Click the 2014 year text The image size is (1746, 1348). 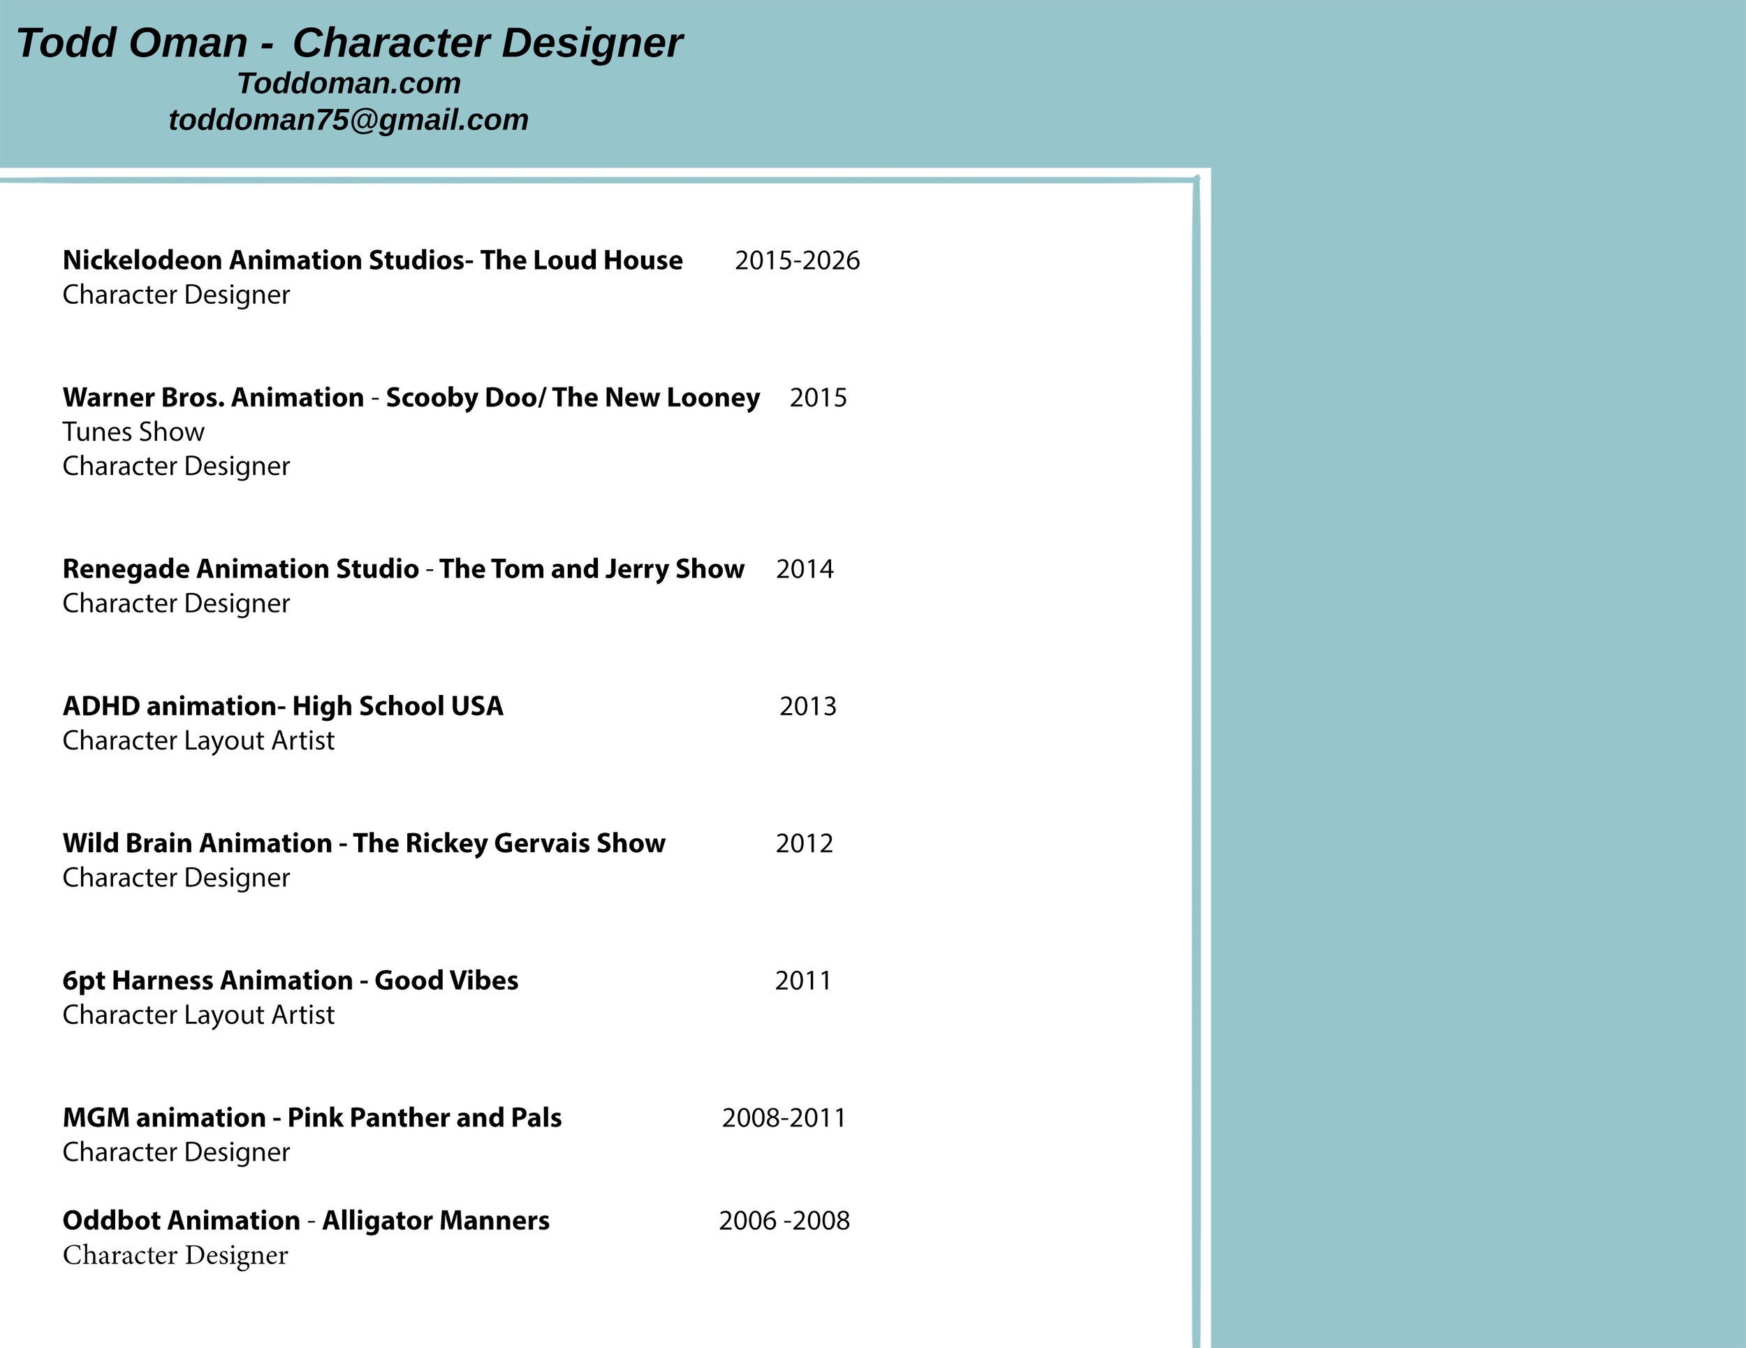pos(805,569)
